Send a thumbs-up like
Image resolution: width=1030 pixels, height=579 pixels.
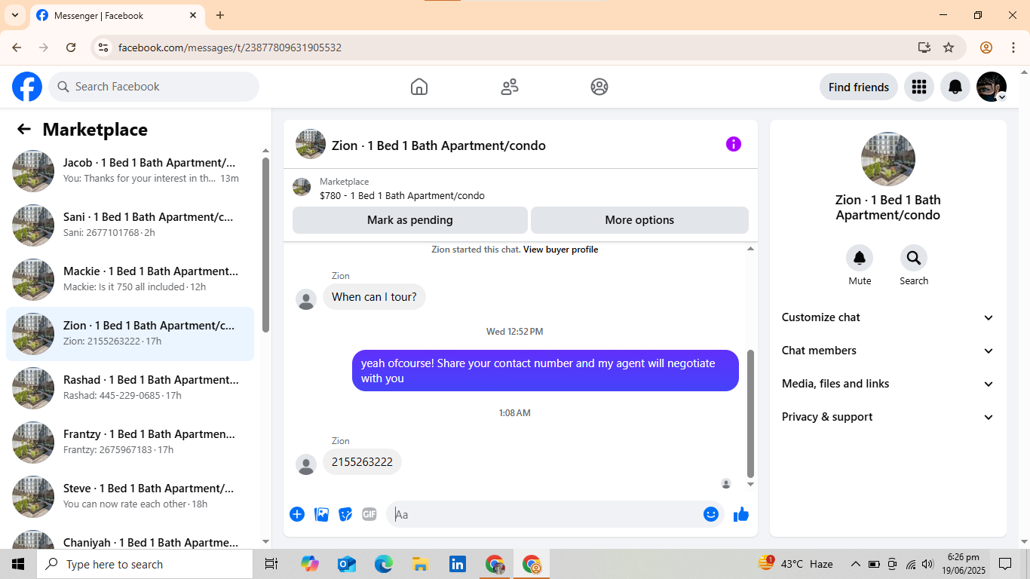[x=741, y=514]
